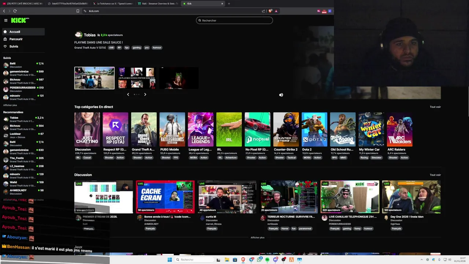Open Suivis in the sidebar
The image size is (469, 264).
tap(23, 47)
